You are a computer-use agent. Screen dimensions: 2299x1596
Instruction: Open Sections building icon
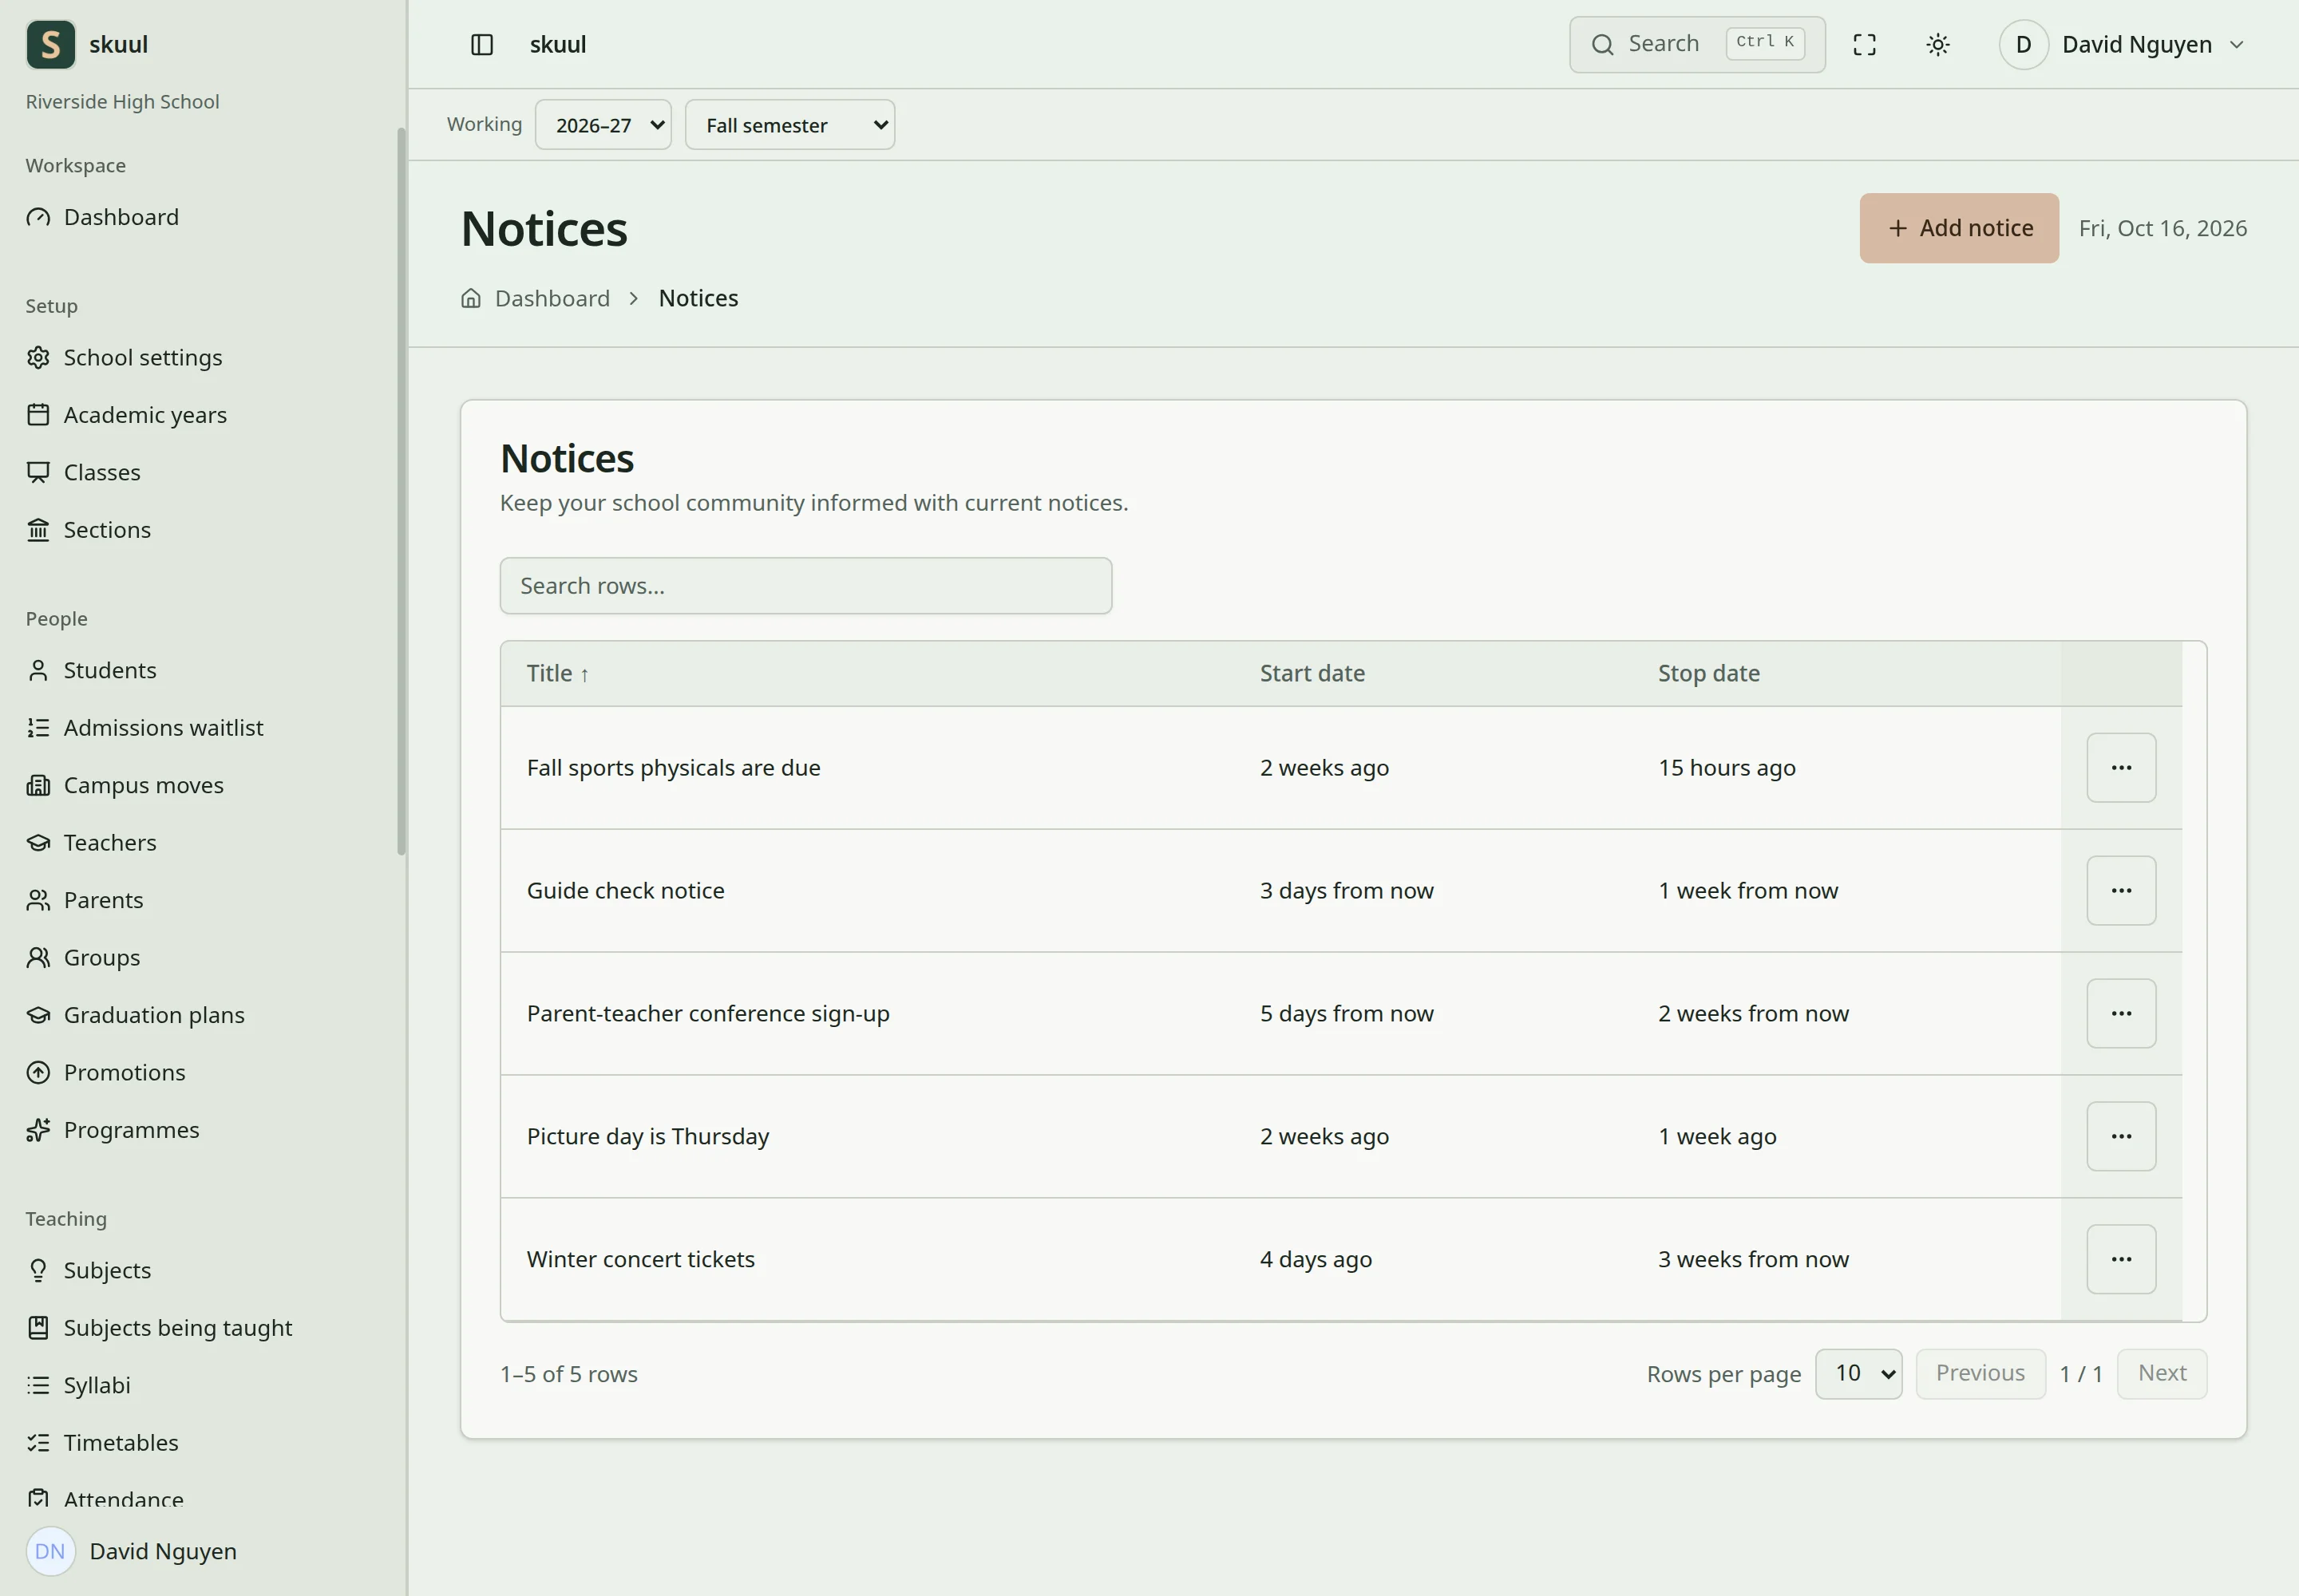[x=38, y=529]
